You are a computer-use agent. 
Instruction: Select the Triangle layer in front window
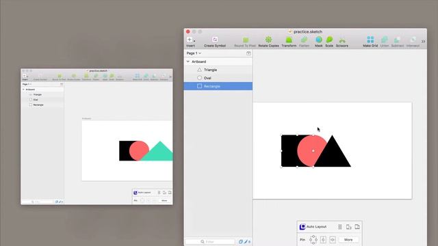tap(218, 70)
